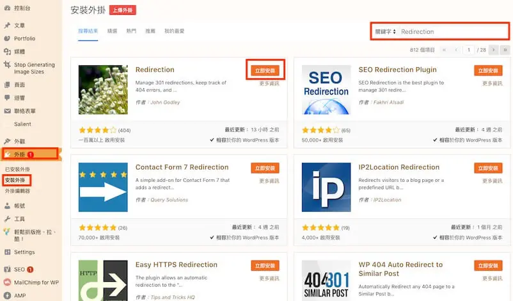Install Contact Form 7 Redirection now

[265, 168]
